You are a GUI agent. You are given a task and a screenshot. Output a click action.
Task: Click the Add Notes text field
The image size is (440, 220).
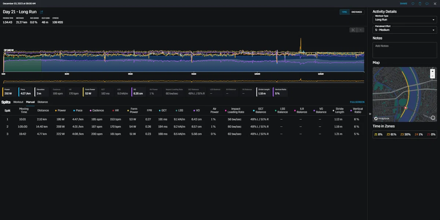(405, 50)
